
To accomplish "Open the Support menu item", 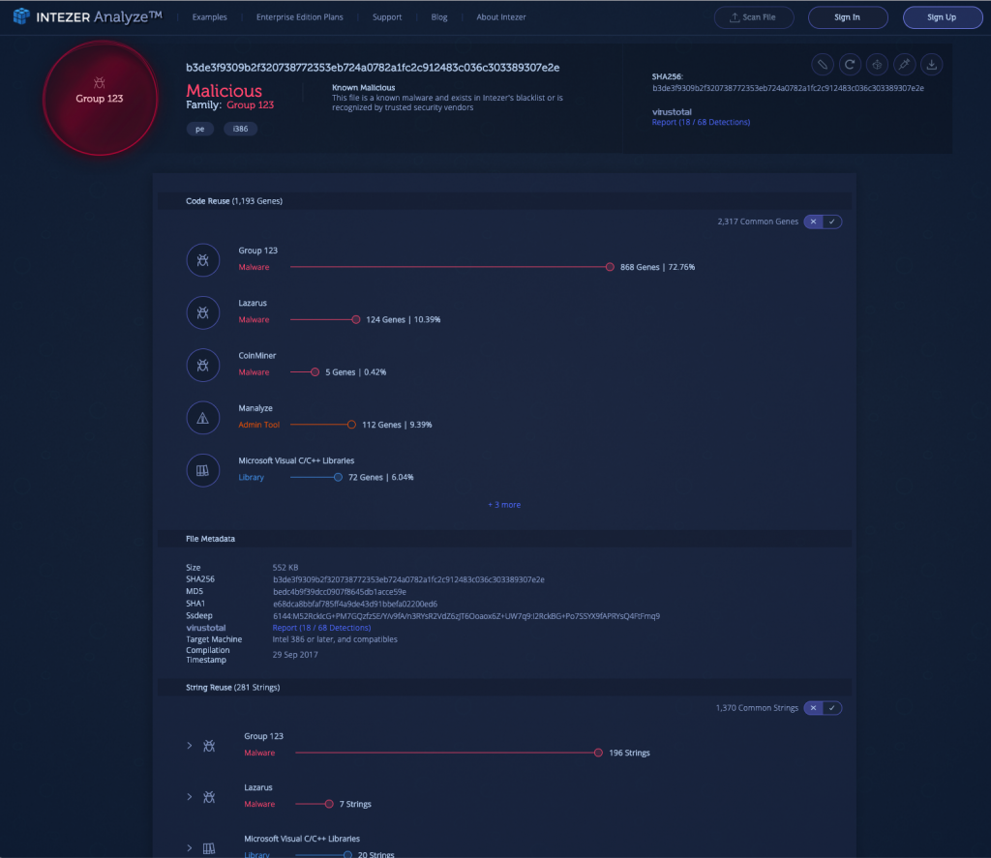I will tap(387, 17).
